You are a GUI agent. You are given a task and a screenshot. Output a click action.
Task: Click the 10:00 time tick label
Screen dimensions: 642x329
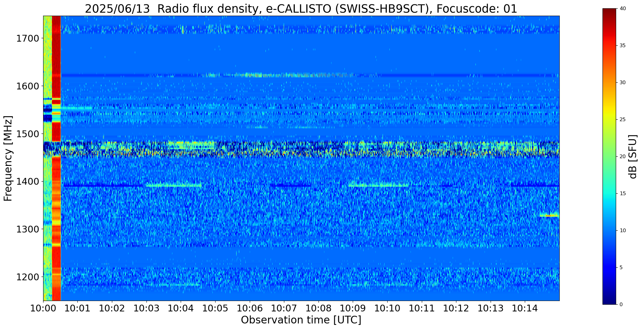point(43,308)
